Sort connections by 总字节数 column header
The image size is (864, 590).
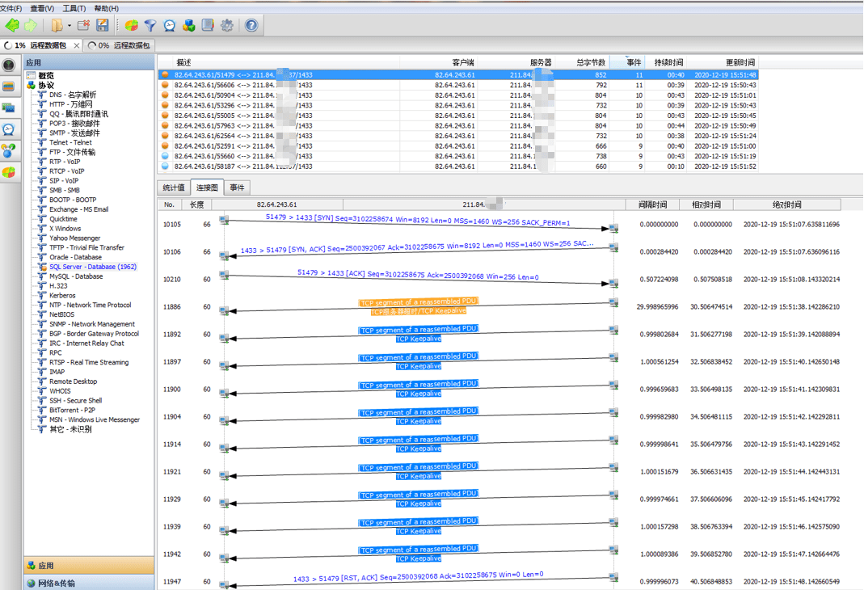click(x=590, y=62)
